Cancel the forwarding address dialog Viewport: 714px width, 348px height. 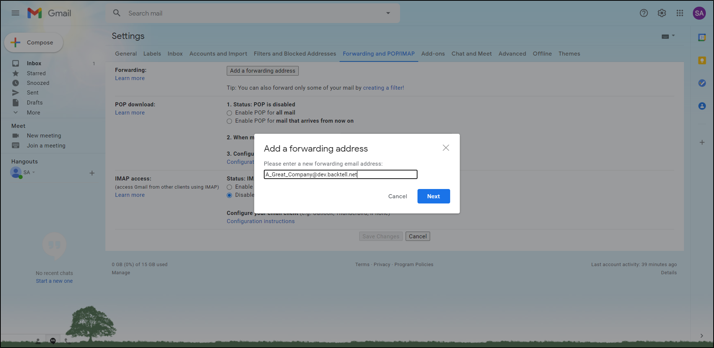397,196
